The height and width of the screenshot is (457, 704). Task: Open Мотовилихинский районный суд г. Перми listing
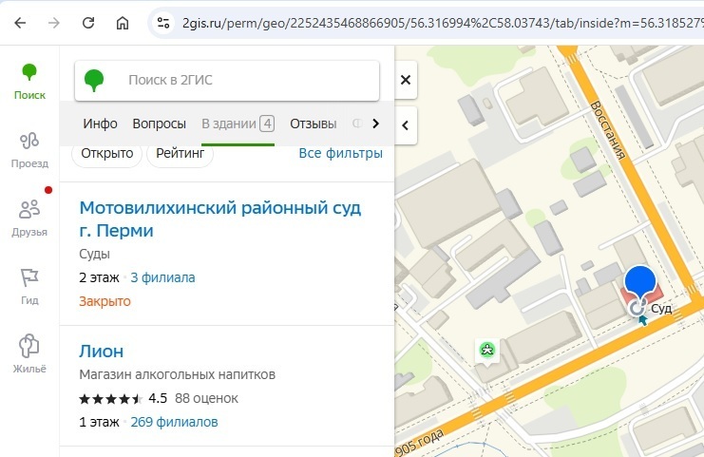pos(219,219)
